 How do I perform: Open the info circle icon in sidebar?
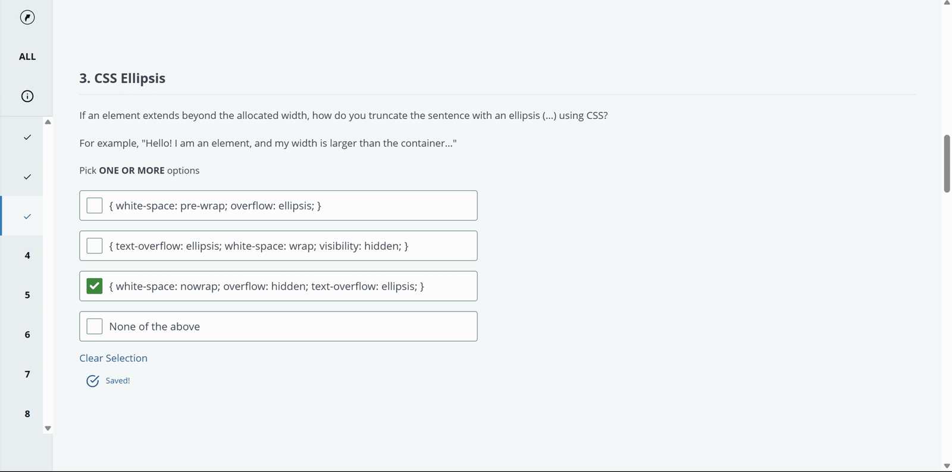click(27, 96)
